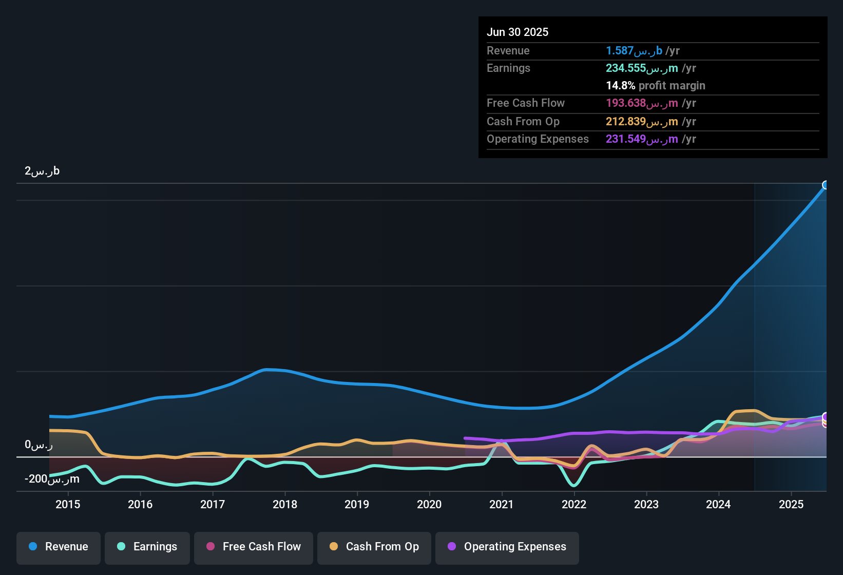Select the 2025 year label on the x-axis
Viewport: 843px width, 575px height.
point(791,504)
